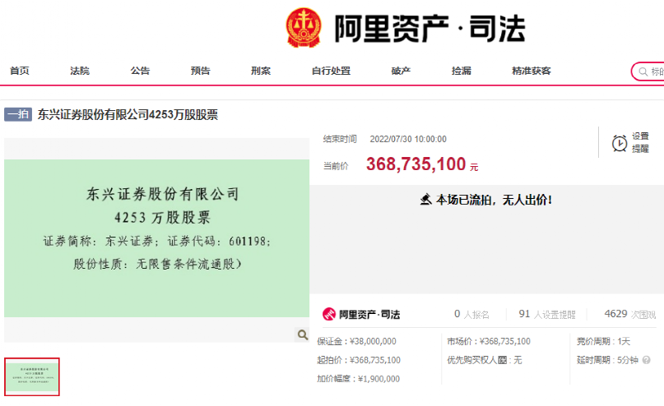This screenshot has height=406, width=664.
Task: Switch to the 破产 page
Action: point(401,71)
